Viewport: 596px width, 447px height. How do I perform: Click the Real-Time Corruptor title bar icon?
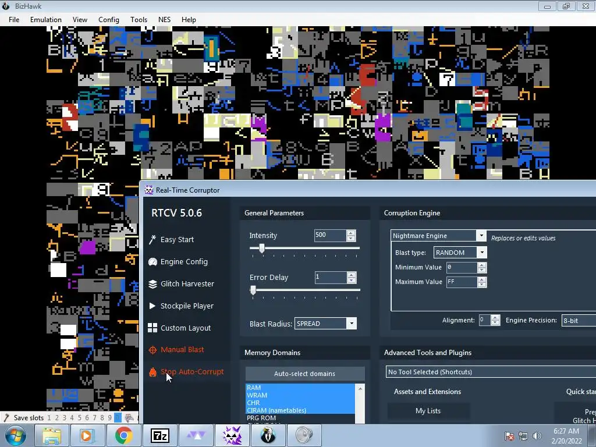point(148,190)
